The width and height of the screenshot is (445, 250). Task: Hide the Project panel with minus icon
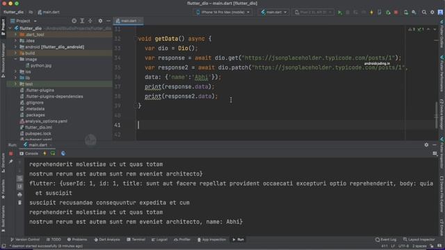click(108, 21)
